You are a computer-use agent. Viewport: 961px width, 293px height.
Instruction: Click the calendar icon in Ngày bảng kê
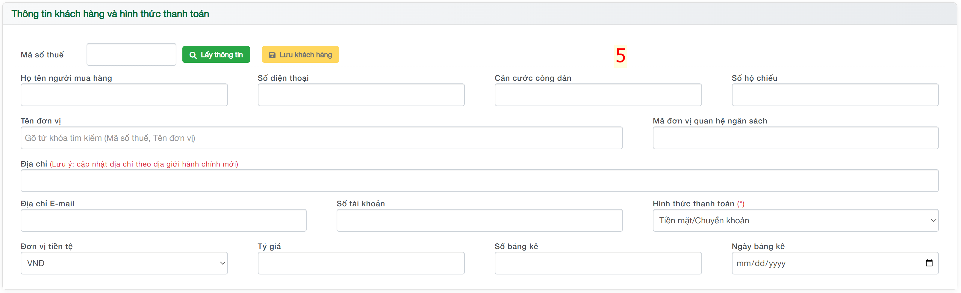point(929,263)
